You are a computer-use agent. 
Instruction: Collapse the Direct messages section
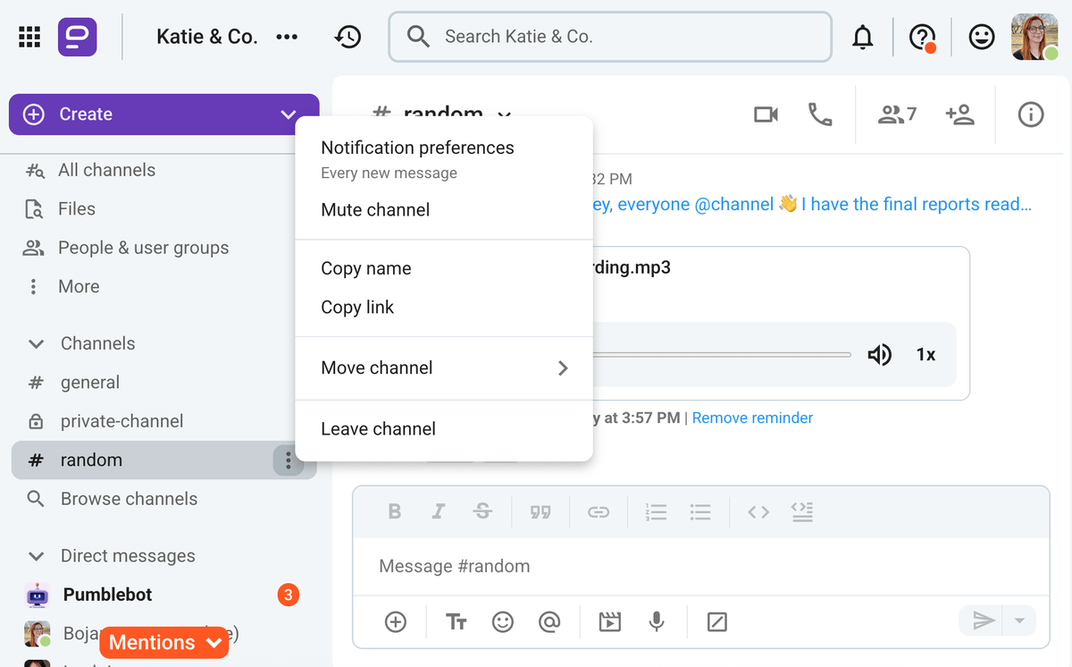point(37,556)
